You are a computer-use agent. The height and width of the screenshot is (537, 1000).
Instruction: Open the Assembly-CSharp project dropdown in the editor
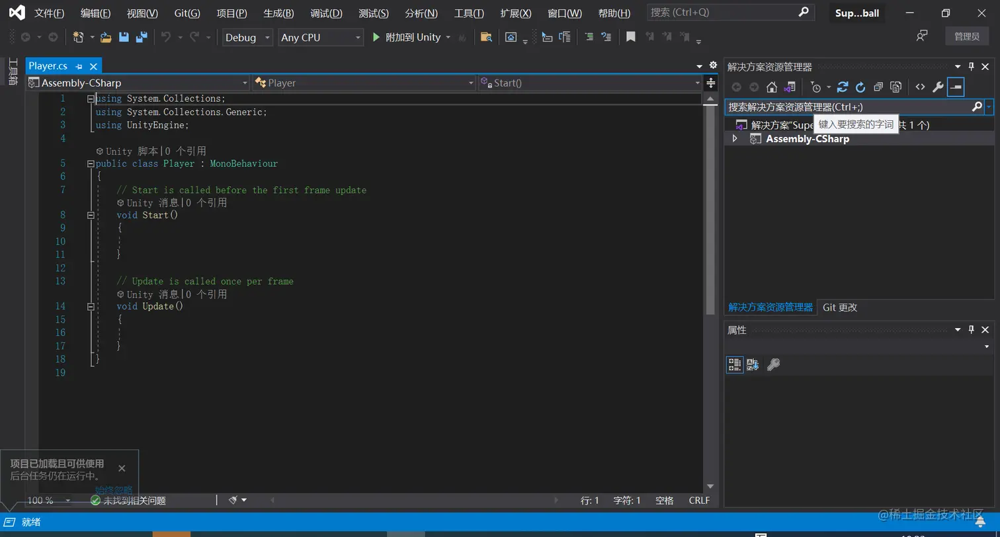click(138, 83)
